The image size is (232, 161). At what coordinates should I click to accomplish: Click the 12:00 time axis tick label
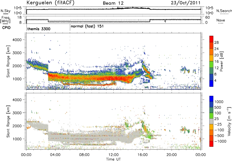coord(113,155)
